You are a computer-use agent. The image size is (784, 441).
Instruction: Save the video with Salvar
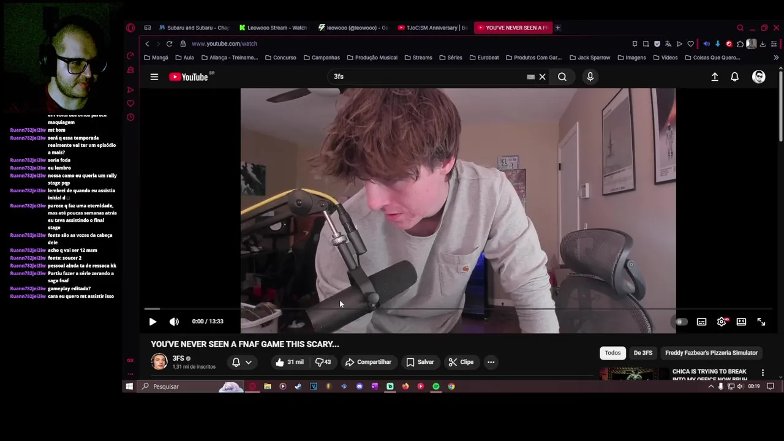point(420,362)
